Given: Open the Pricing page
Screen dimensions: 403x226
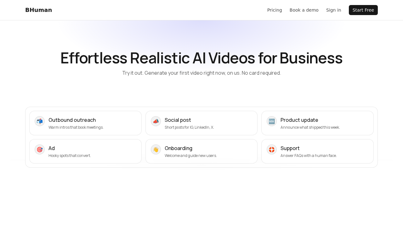Looking at the screenshot, I should [x=275, y=10].
